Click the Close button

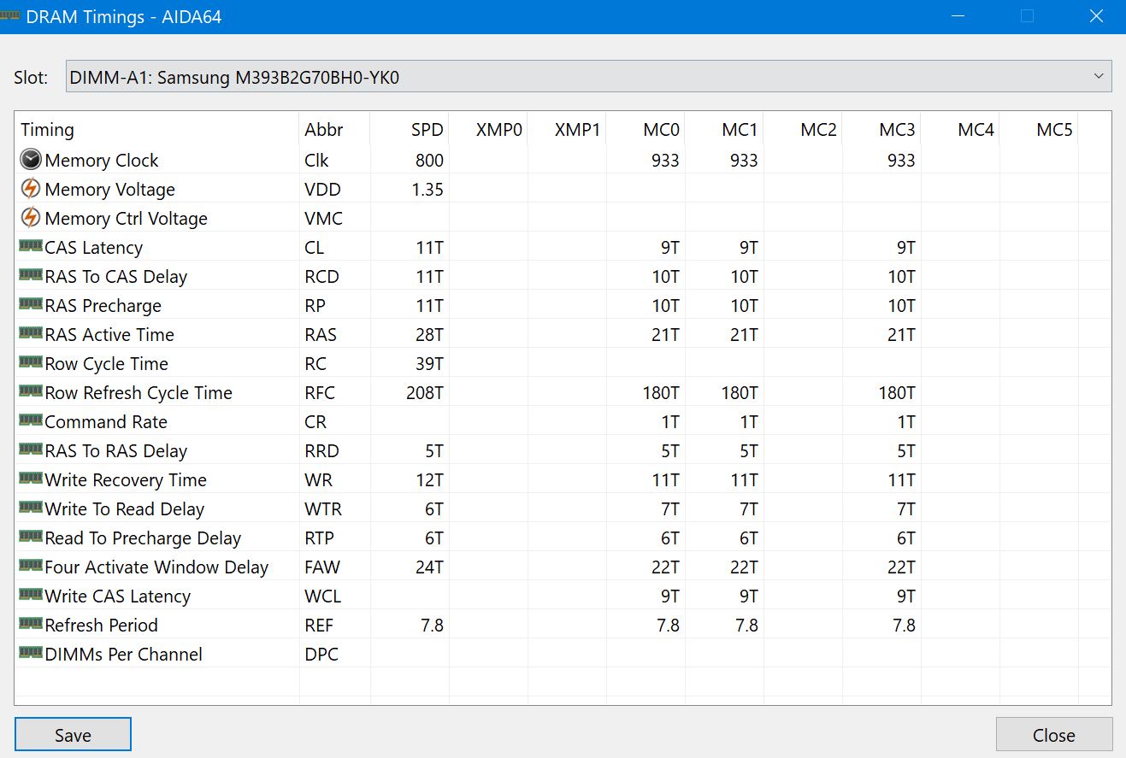1053,735
